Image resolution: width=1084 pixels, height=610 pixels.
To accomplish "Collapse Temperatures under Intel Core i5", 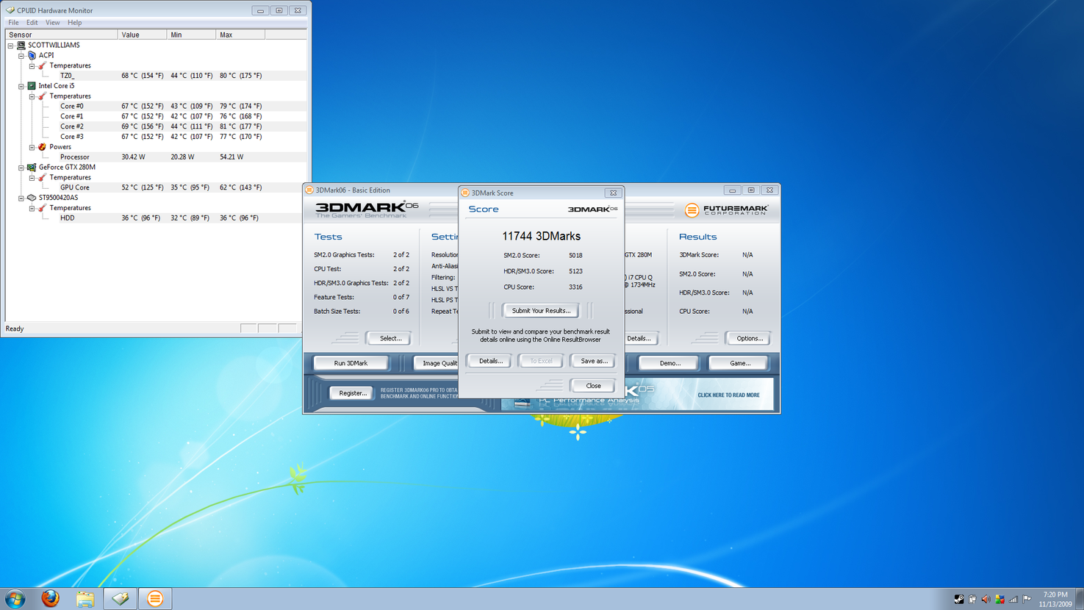I will point(32,96).
